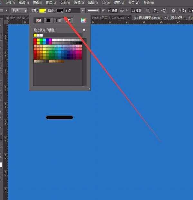The height and width of the screenshot is (200, 193).
Task: Choose the solid color stroke type
Action: (48, 21)
